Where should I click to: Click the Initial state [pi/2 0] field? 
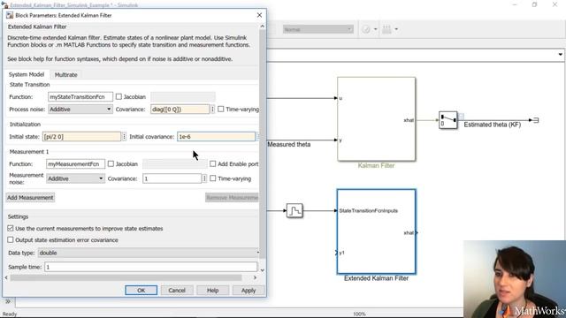(x=82, y=137)
